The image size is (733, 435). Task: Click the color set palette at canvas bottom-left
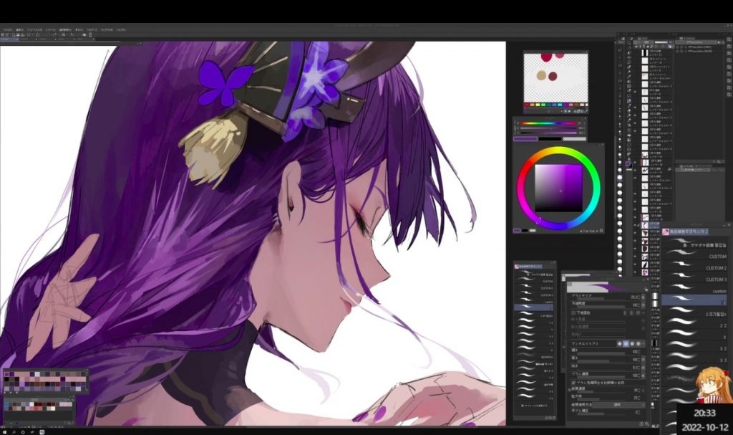[44, 381]
